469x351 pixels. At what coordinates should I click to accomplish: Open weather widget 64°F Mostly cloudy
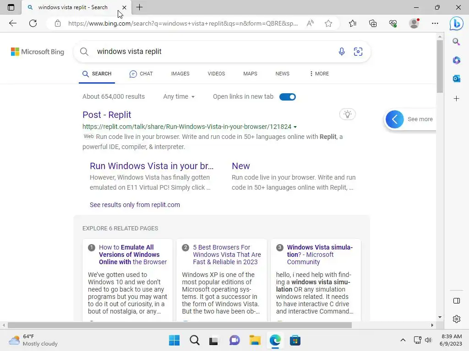pos(33,340)
